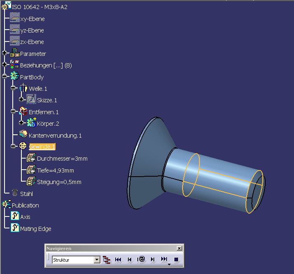Click the PartBody gear icon
The height and width of the screenshot is (274, 294).
15,76
